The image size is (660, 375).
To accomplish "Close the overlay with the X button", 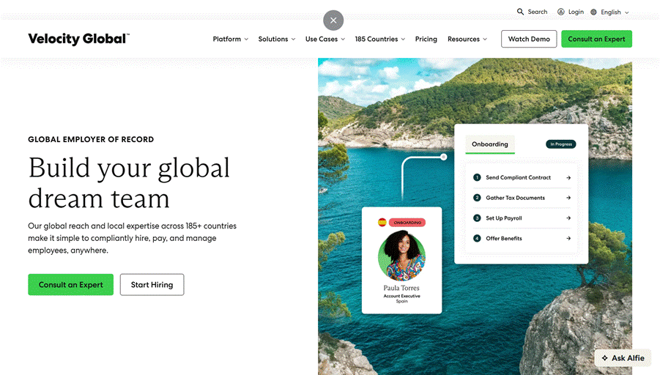I will (x=333, y=20).
